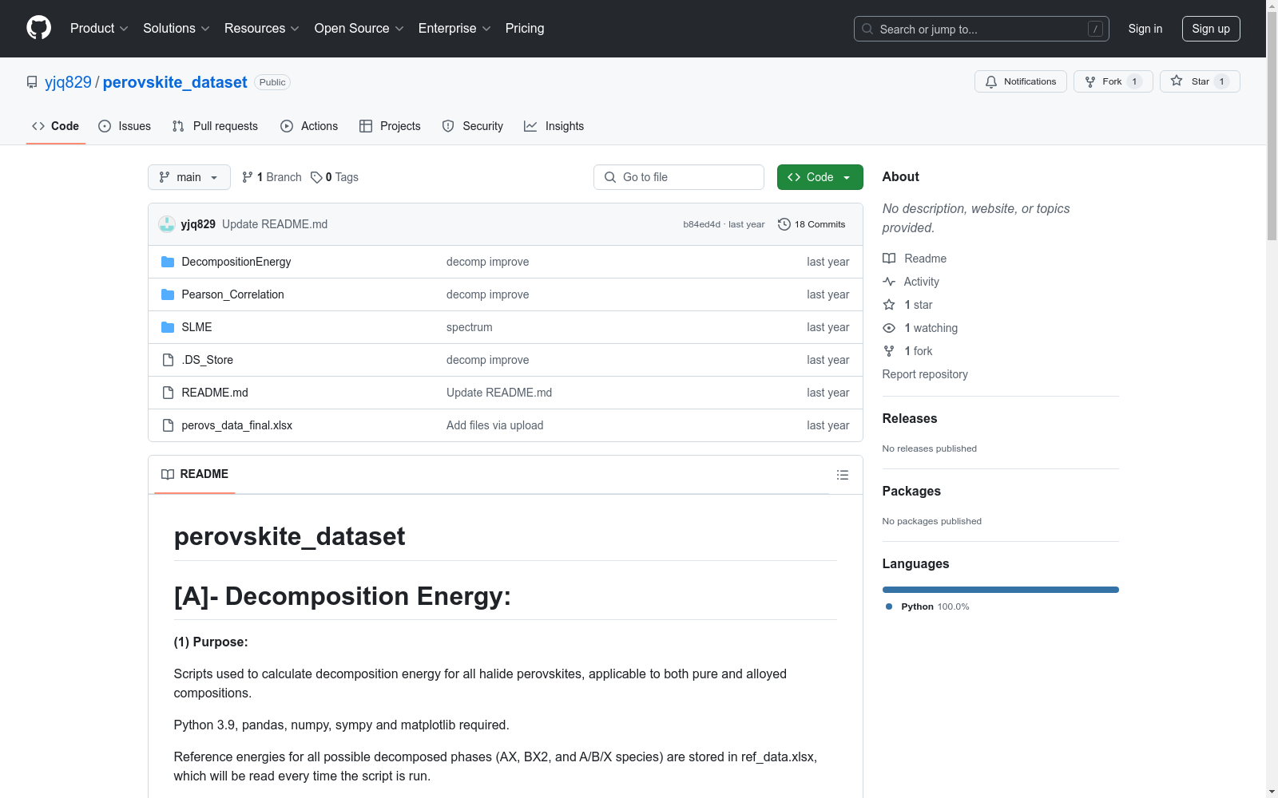Switch to the Issues tab
This screenshot has width=1278, height=798.
pyautogui.click(x=125, y=126)
